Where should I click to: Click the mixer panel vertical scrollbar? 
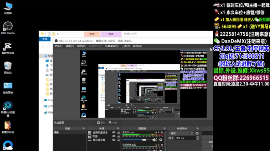(x=165, y=141)
